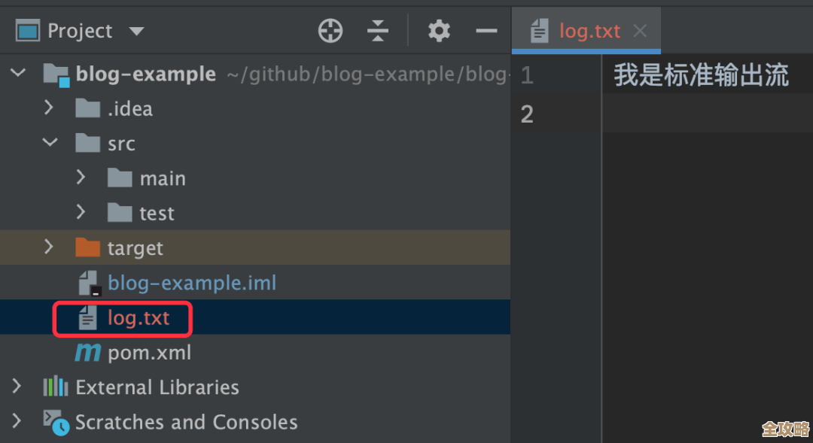
Task: Collapse the src folder
Action: [50, 143]
